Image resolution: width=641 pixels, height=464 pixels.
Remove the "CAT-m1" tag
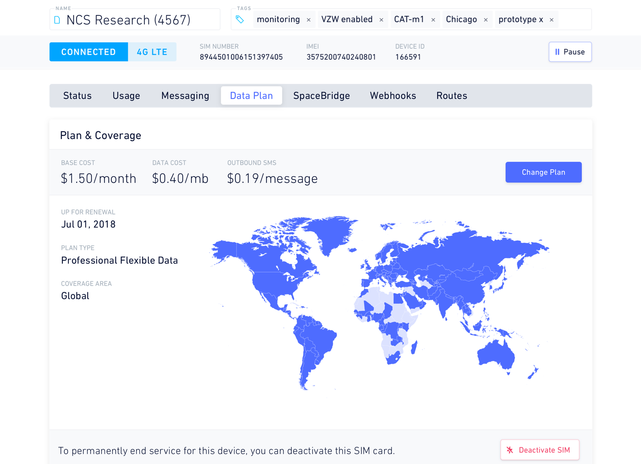[433, 20]
